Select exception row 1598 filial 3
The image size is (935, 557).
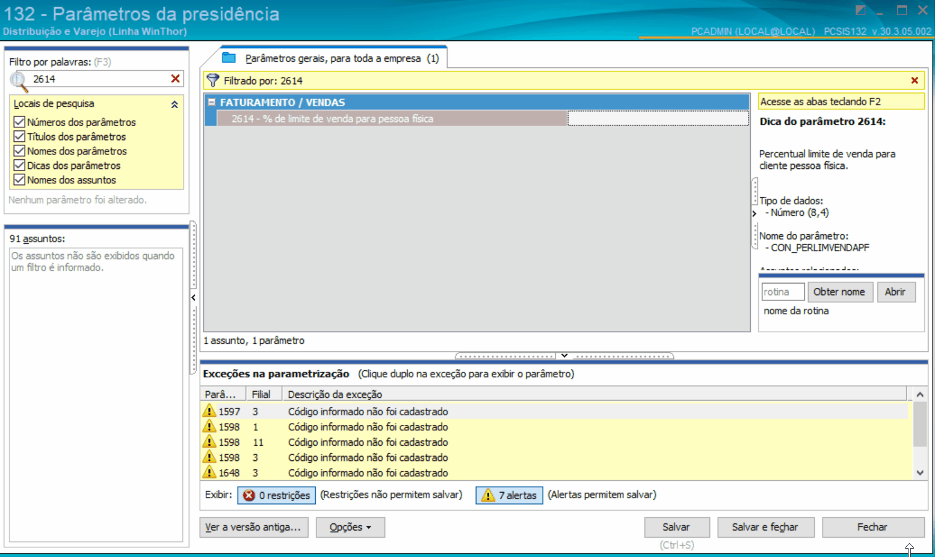coord(554,457)
